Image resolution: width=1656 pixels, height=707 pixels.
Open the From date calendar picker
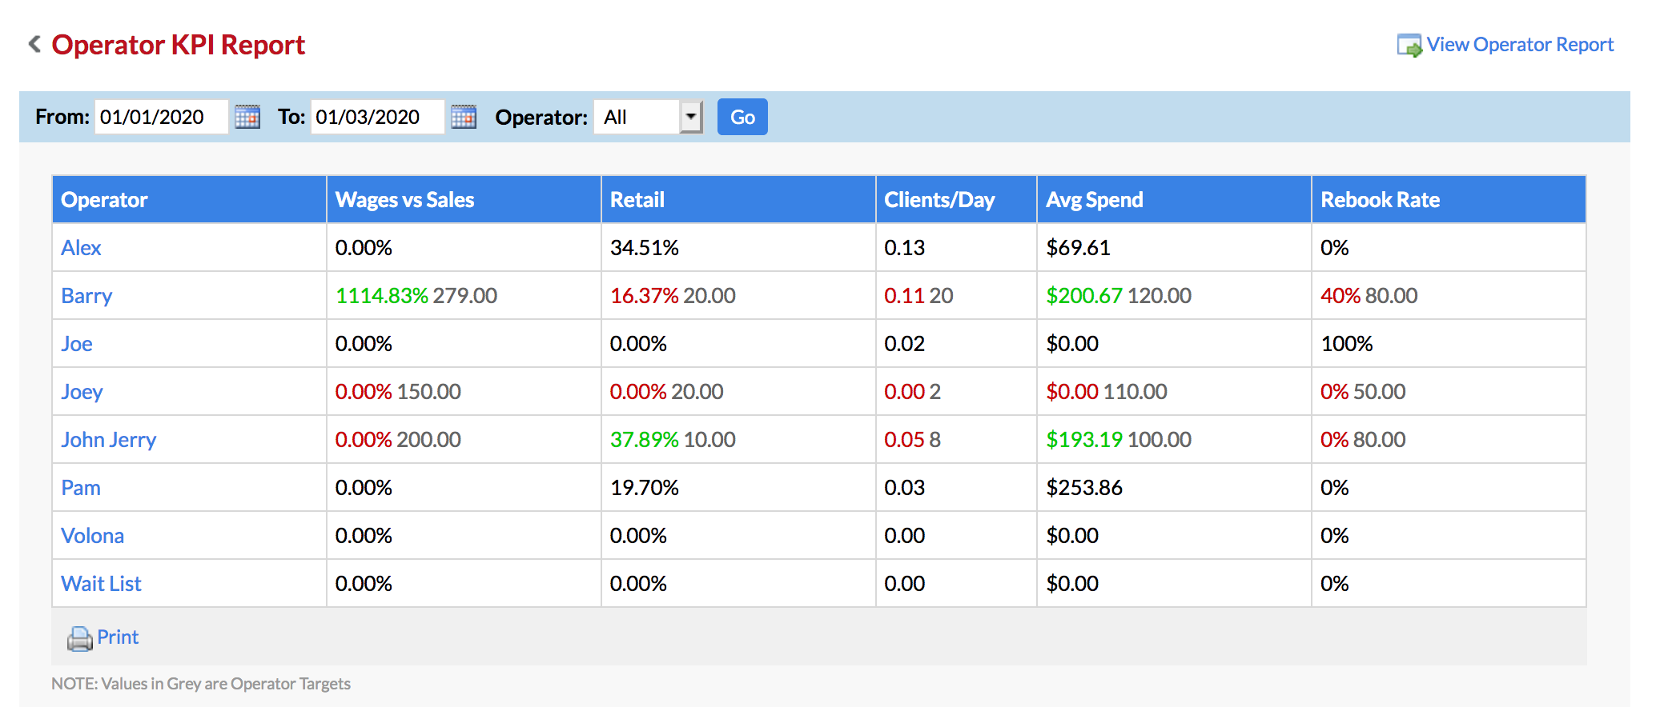pos(247,117)
